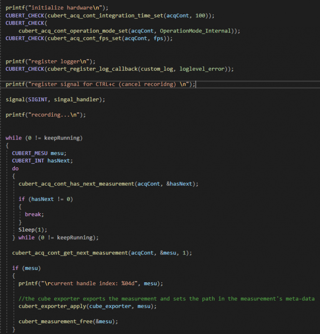Click the fps argument
Image resolution: width=320 pixels, height=334 pixels.
[158, 39]
